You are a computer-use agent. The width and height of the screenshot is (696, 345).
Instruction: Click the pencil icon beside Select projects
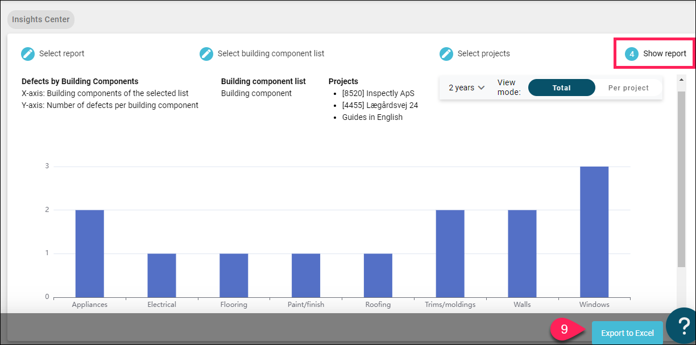pyautogui.click(x=446, y=53)
